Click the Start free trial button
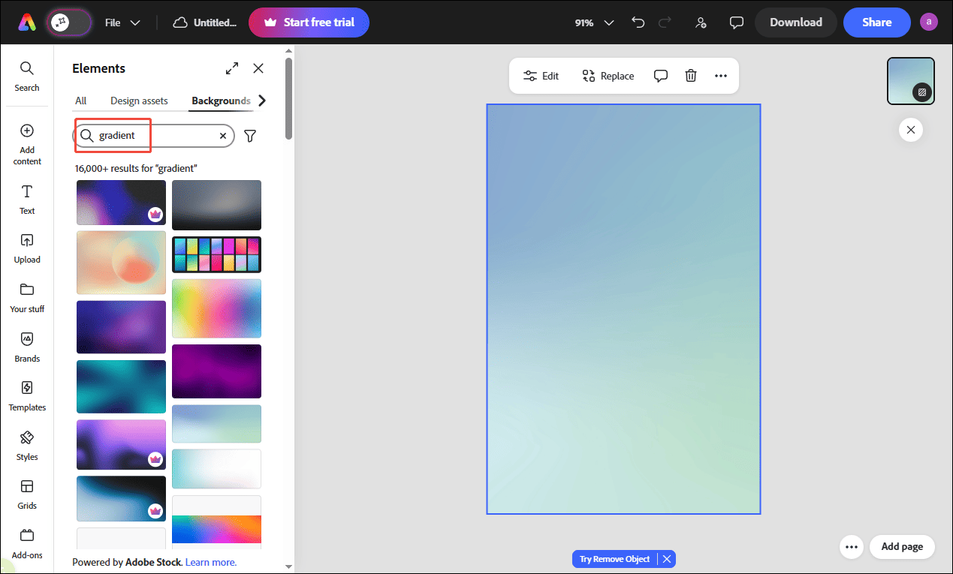The image size is (953, 574). [309, 23]
